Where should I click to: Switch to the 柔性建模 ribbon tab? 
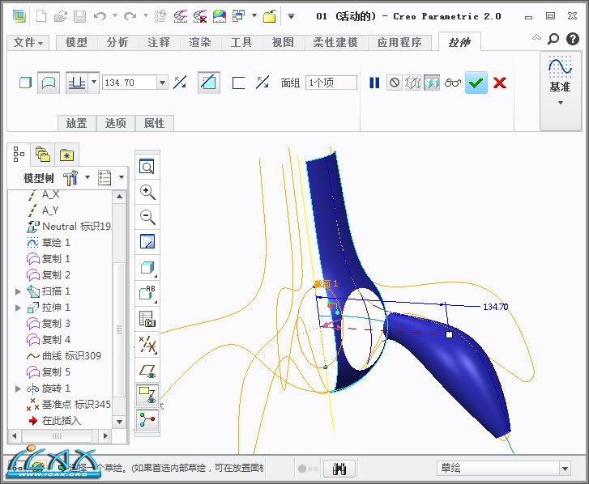tap(335, 42)
